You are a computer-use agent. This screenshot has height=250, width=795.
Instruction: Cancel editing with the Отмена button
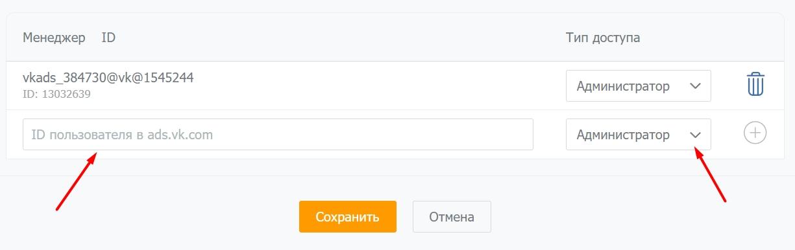coord(452,216)
